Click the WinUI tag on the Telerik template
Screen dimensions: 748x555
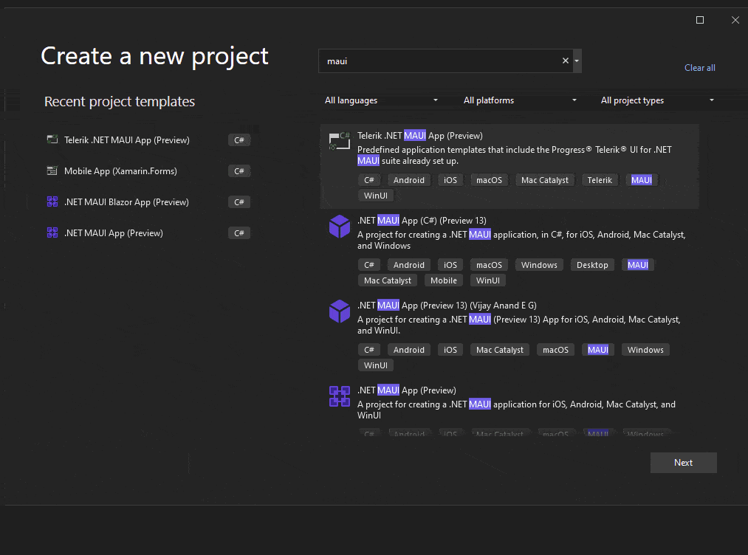click(x=375, y=196)
